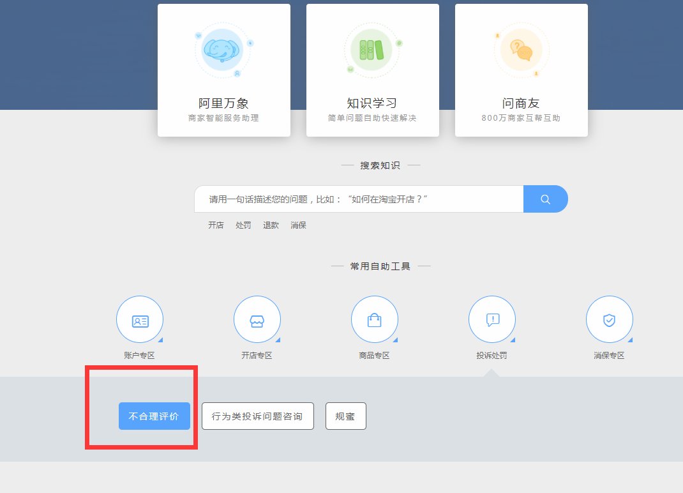The height and width of the screenshot is (493, 683).
Task: Click the search input field
Action: tap(357, 199)
